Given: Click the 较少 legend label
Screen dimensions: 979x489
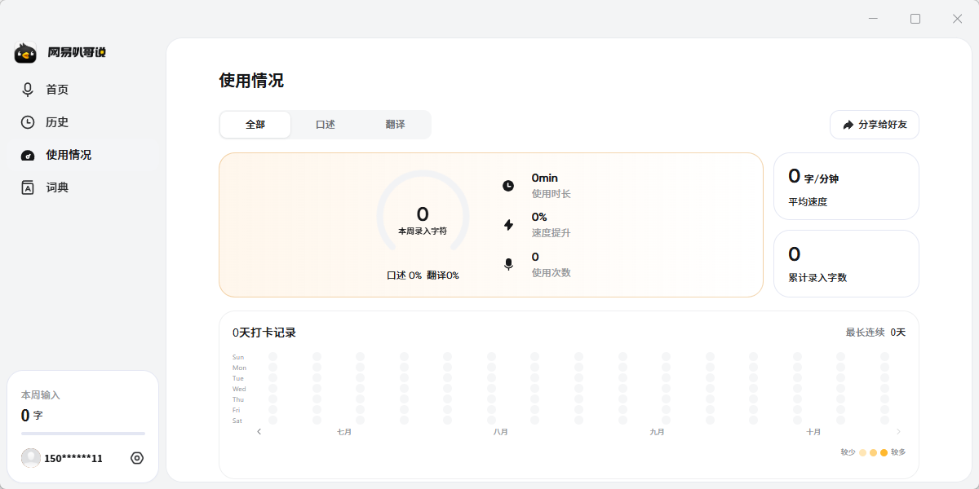Looking at the screenshot, I should [848, 452].
